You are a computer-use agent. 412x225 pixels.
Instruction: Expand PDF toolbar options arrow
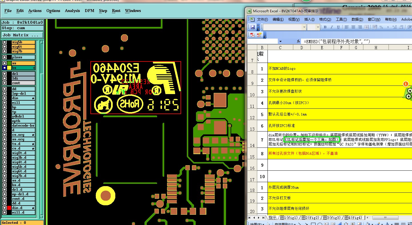(x=265, y=35)
